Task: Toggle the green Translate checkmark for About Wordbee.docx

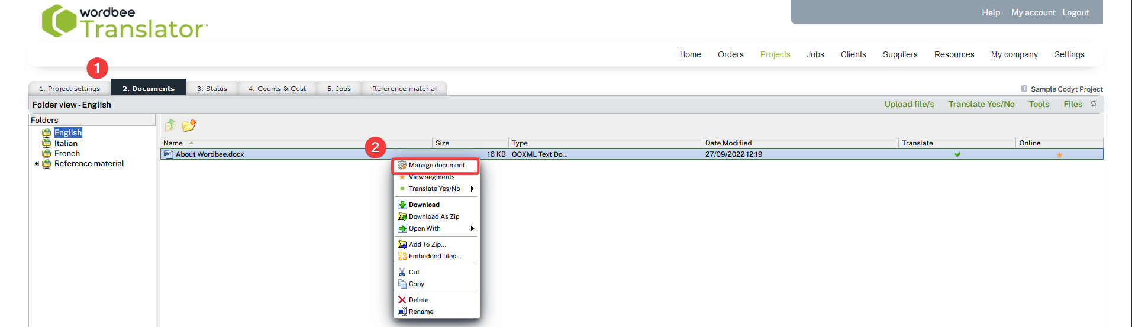Action: tap(957, 155)
